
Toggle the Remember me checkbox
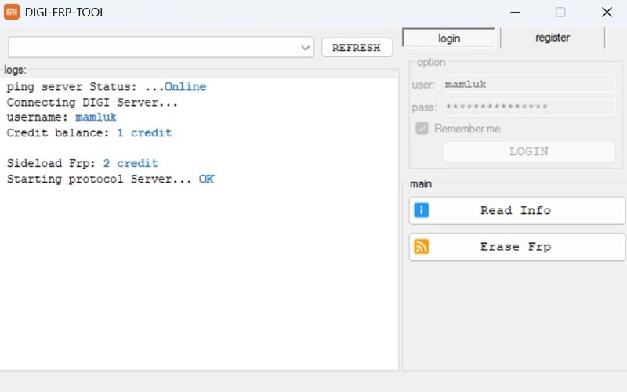(422, 129)
